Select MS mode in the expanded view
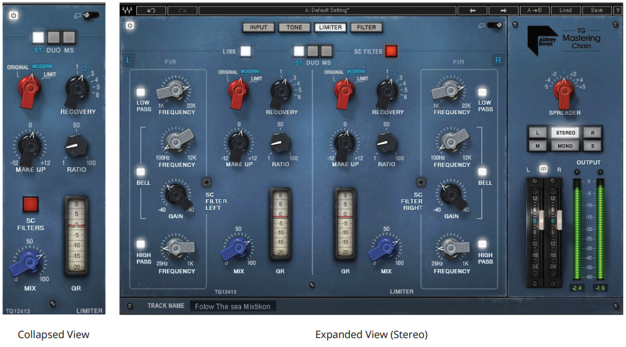Screen dimensions: 626x347 pyautogui.click(x=327, y=51)
